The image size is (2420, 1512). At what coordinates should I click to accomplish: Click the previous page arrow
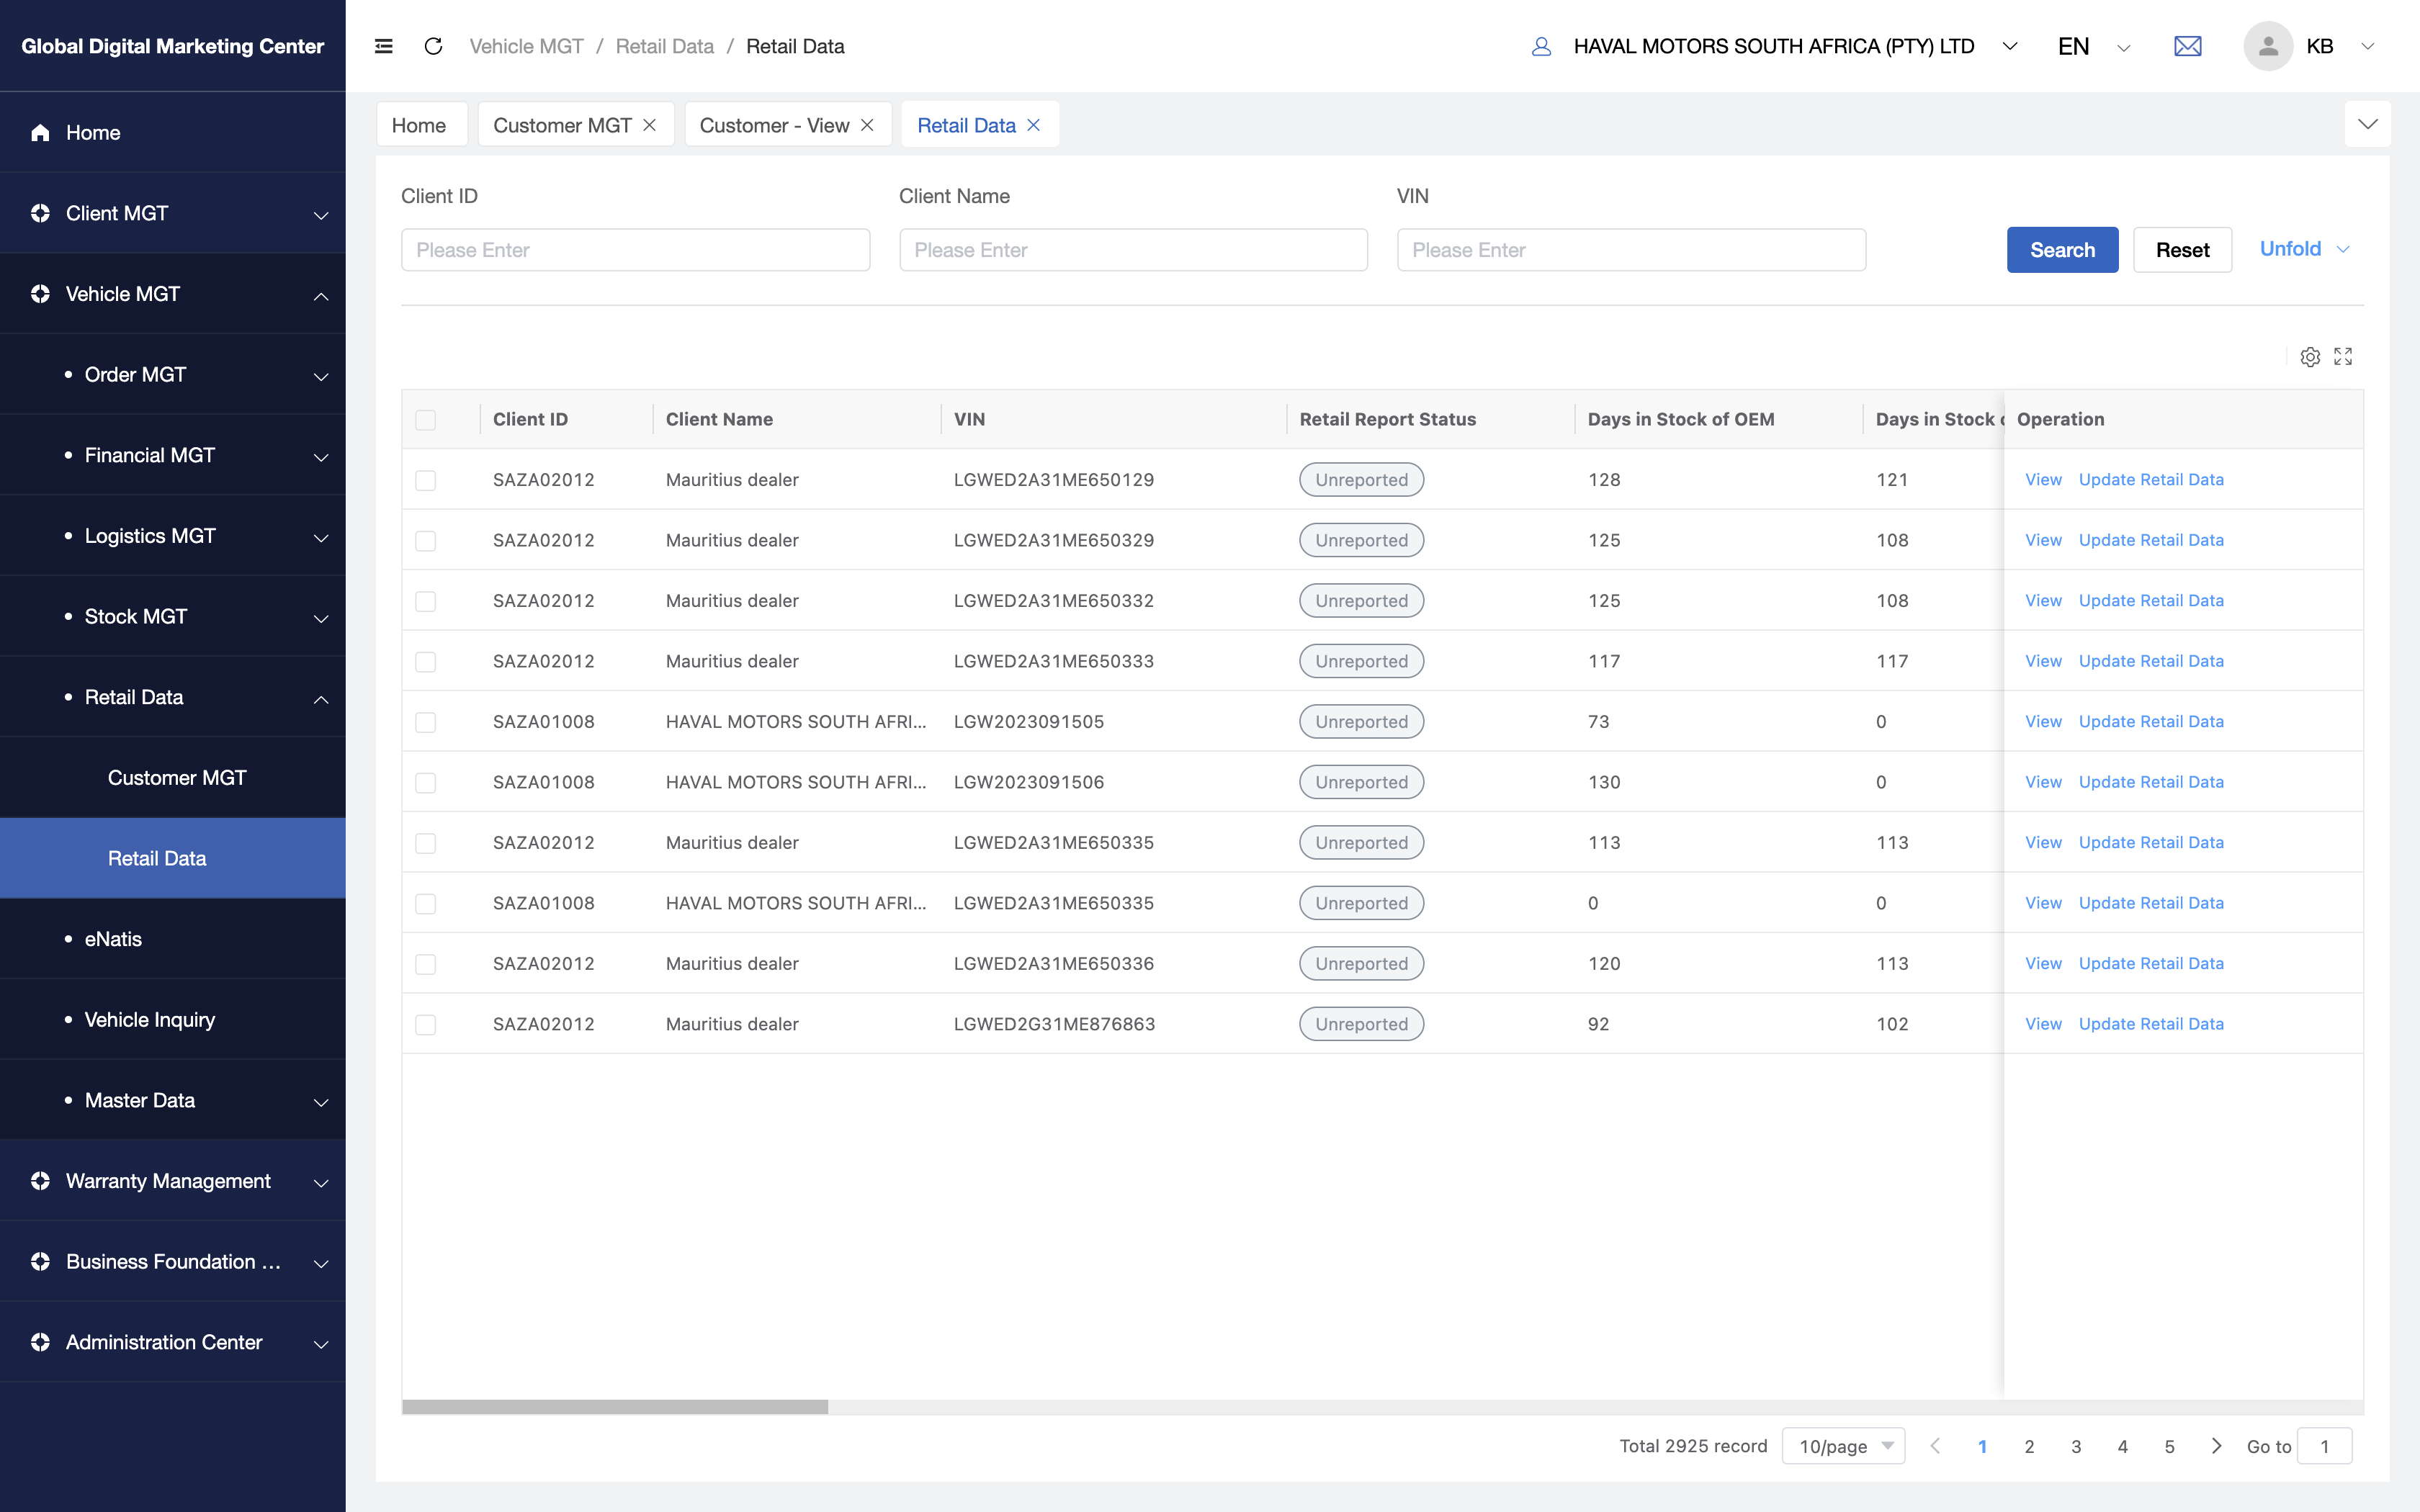tap(1935, 1446)
